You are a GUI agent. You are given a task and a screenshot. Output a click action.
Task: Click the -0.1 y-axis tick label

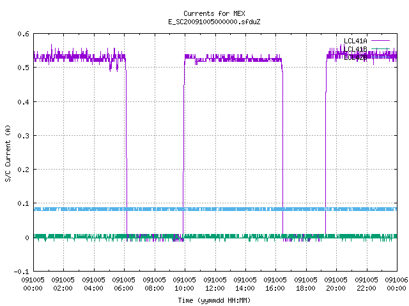[21, 272]
